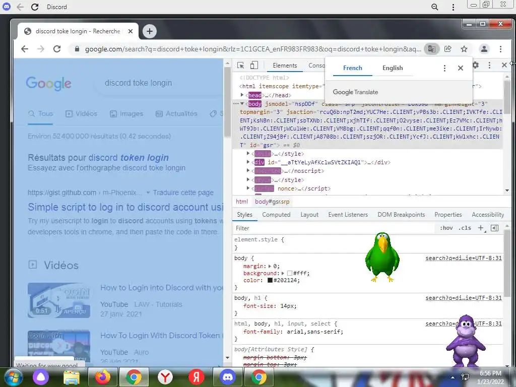This screenshot has height=387, width=516.
Task: Toggle the computed styles sidebar icon
Action: pyautogui.click(x=494, y=228)
